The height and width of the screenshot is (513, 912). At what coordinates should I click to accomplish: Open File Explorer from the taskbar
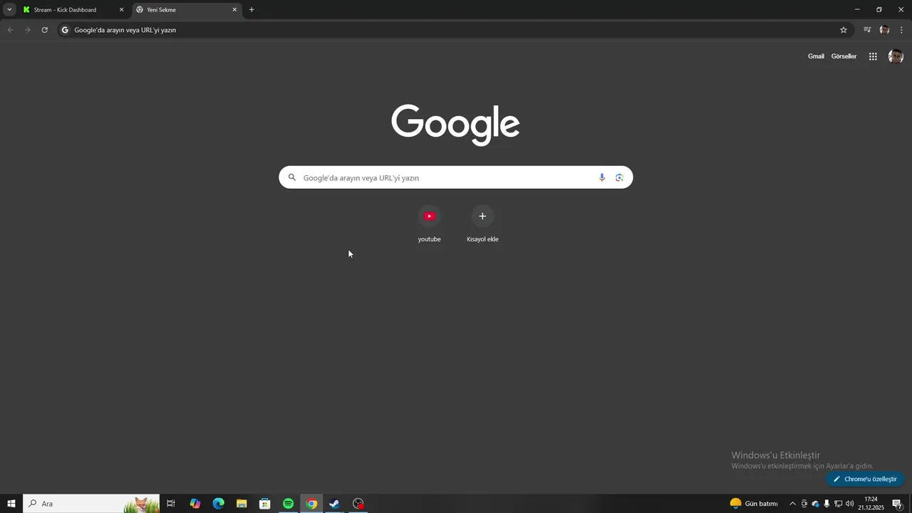tap(242, 504)
